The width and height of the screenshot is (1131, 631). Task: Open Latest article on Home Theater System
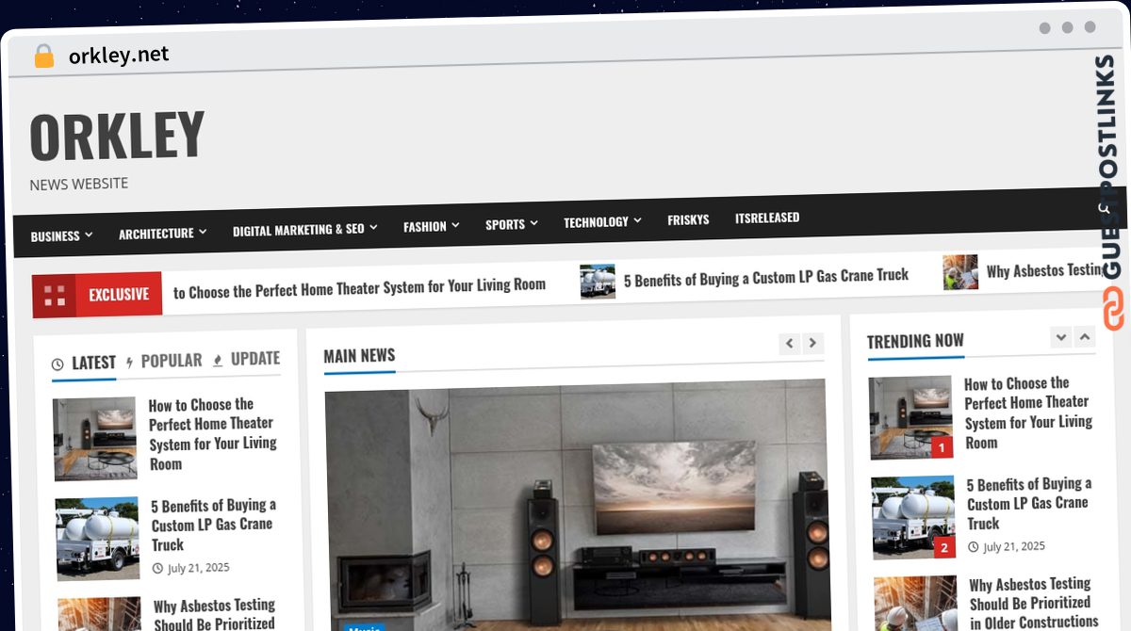coord(213,434)
